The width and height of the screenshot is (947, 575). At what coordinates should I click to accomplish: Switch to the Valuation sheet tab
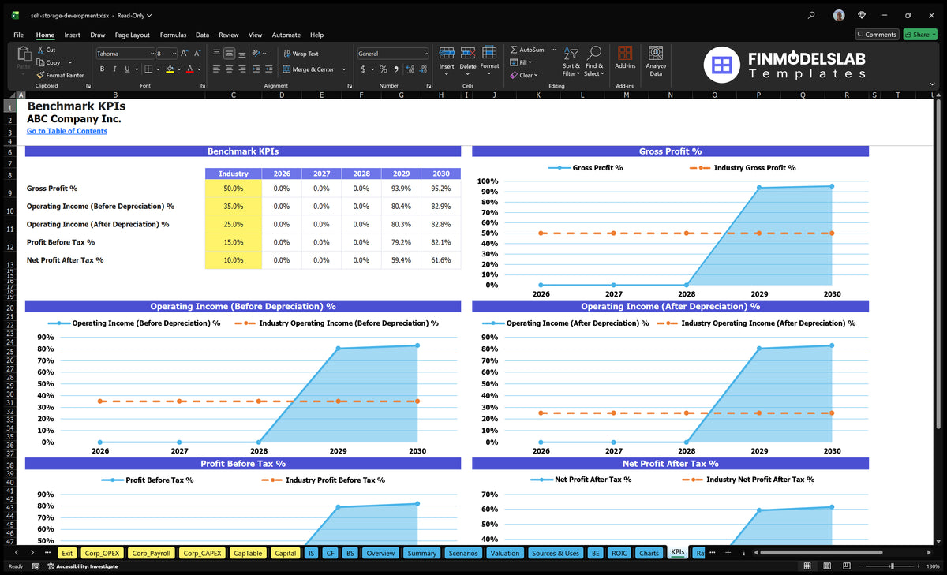pyautogui.click(x=504, y=553)
